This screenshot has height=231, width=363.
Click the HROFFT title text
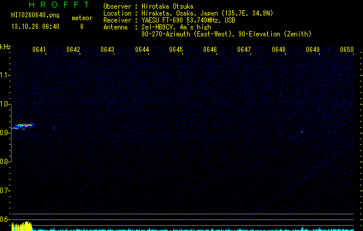point(59,5)
